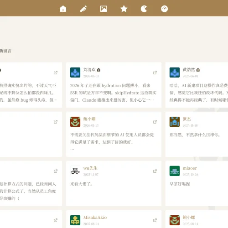Open 鲍小螺 name link dated 2025-08-14
This screenshot has height=228, width=228.
pos(189,218)
